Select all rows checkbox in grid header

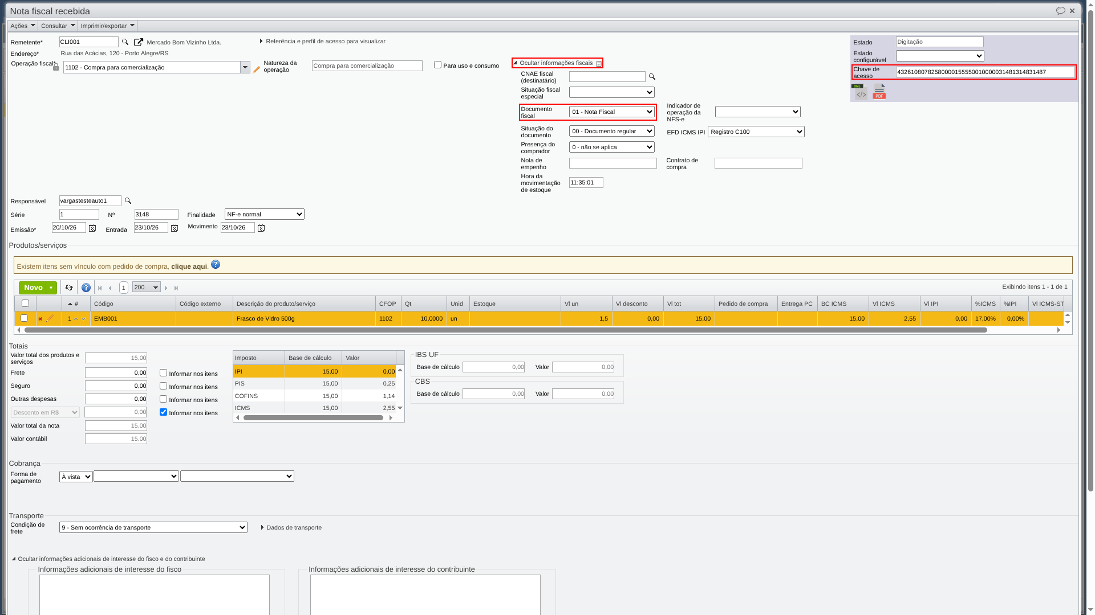click(25, 304)
